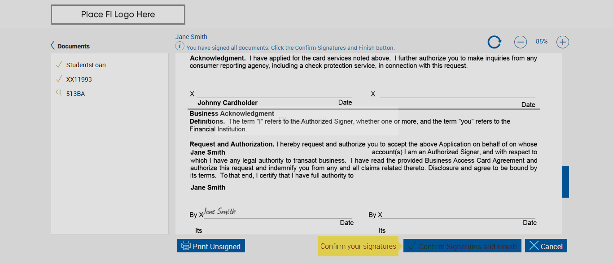Viewport: 613px width, 264px height.
Task: Click the info icon beside signing message
Action: 180,46
